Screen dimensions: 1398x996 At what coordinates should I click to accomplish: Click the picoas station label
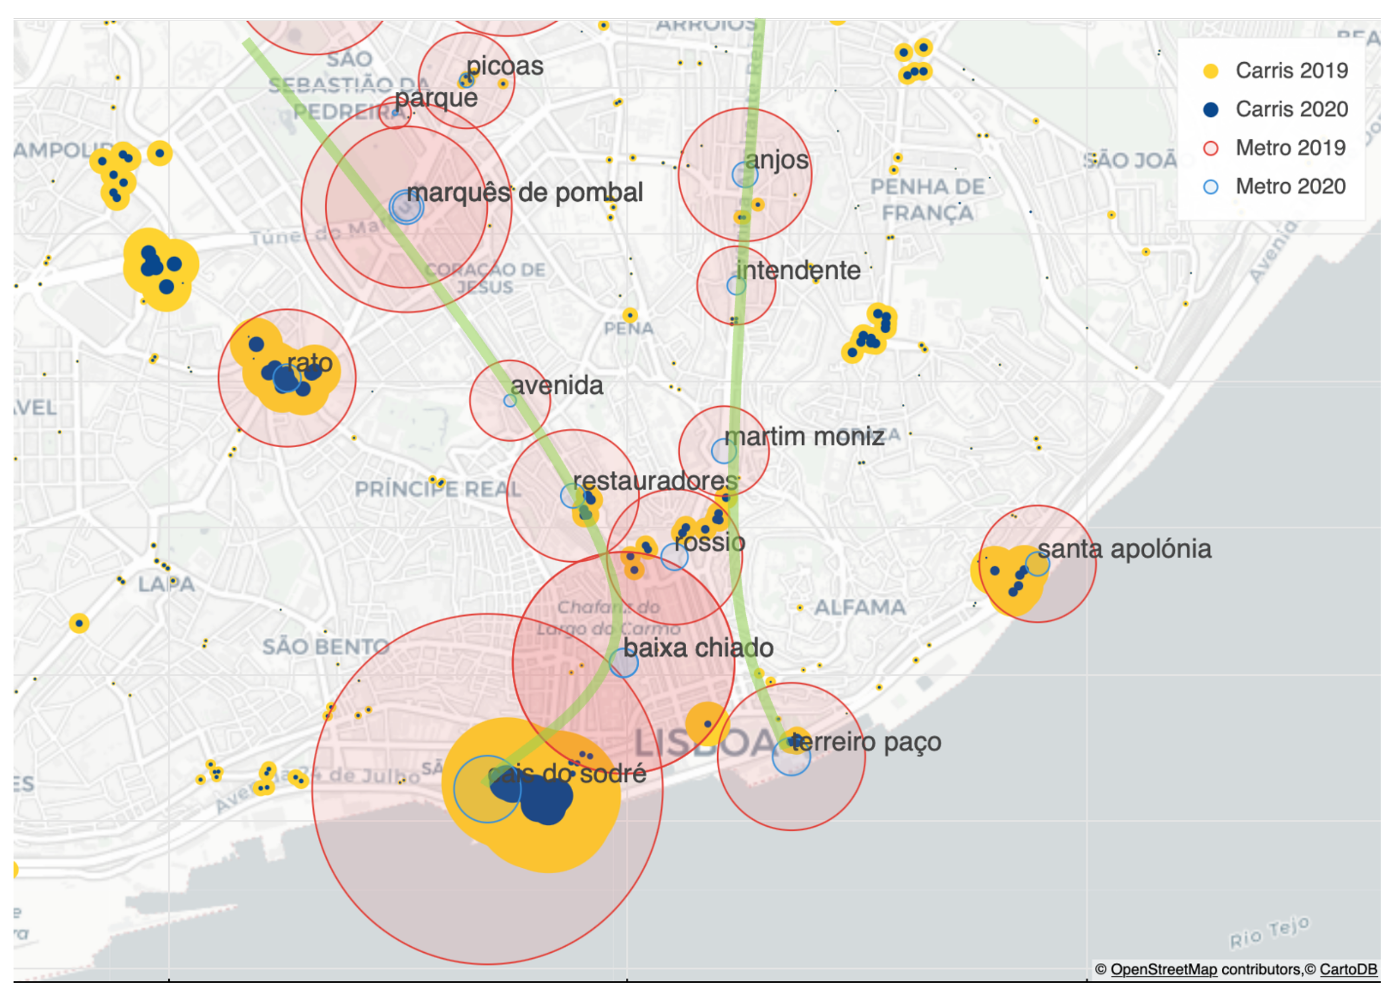(505, 66)
